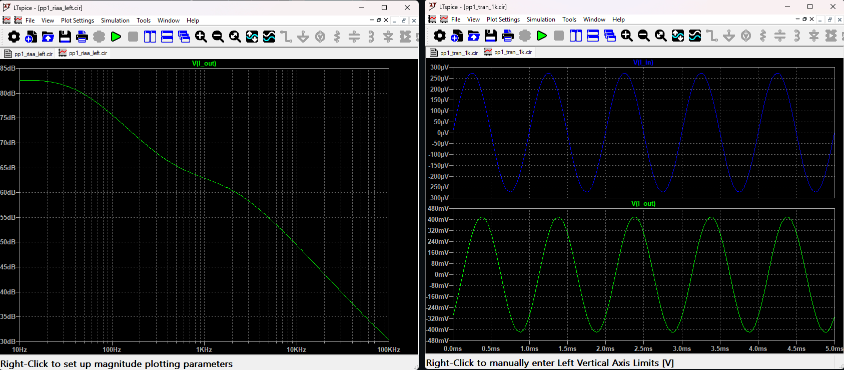Print from the pp1_riaa_left window toolbar
The image size is (844, 370).
(82, 37)
